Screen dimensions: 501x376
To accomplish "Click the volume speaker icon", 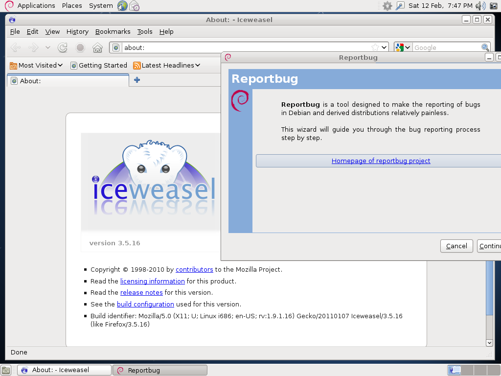I will pos(480,6).
